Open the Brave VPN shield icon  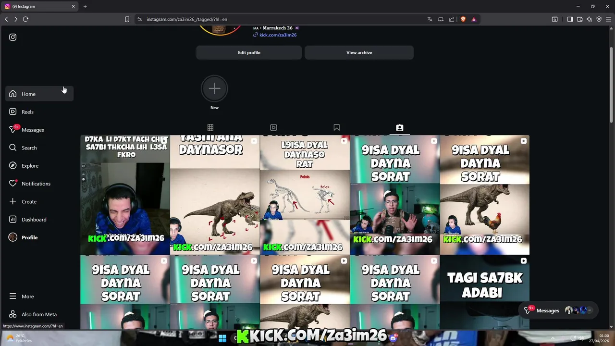pos(599,19)
